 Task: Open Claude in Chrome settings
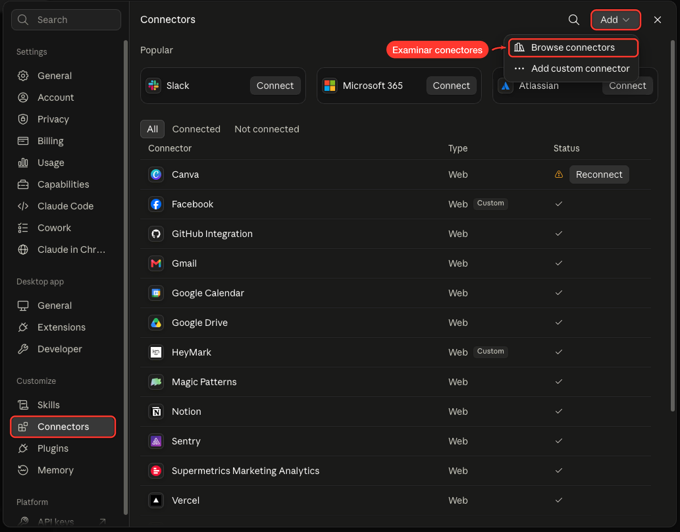(x=63, y=250)
